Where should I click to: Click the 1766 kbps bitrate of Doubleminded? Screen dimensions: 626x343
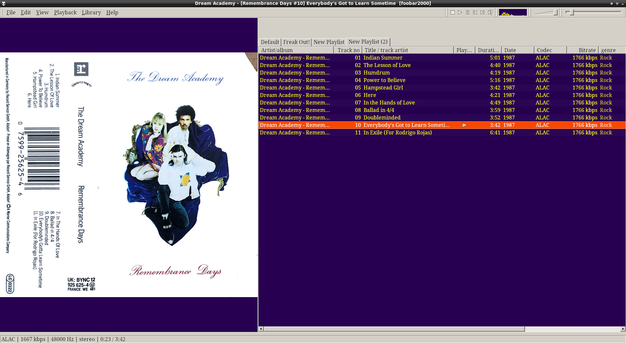585,117
